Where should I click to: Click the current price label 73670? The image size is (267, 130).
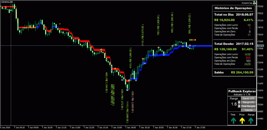(260, 46)
